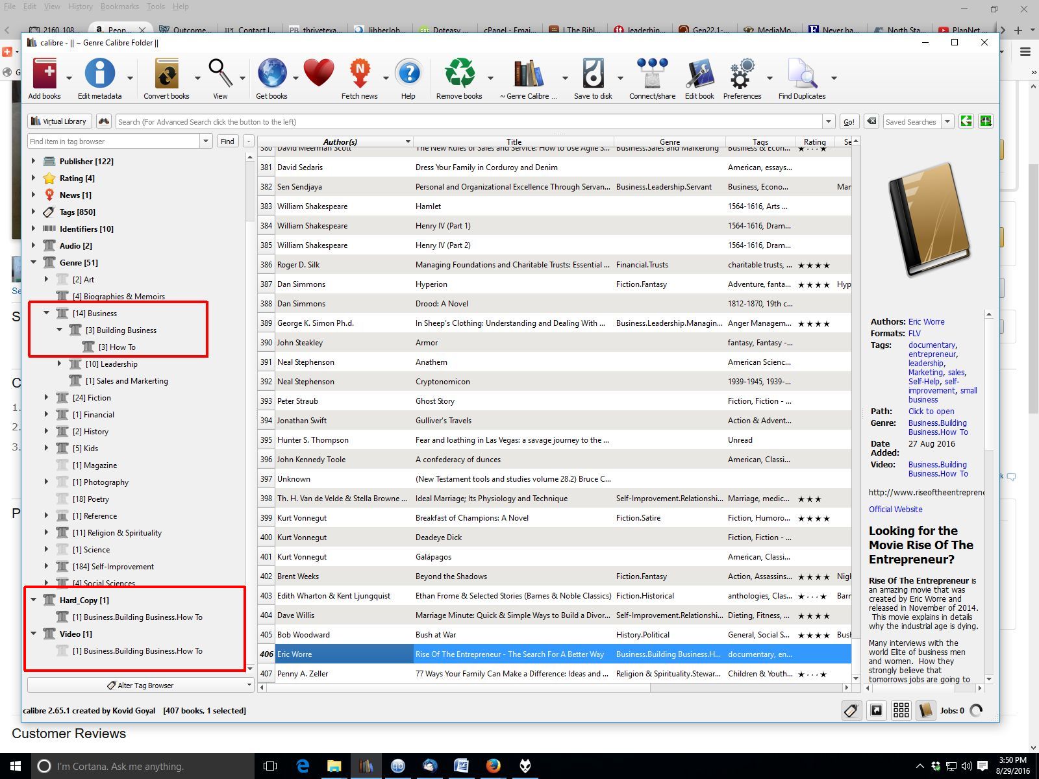
Task: Switch to Firefox tab 'Never ba...'
Action: (x=834, y=29)
